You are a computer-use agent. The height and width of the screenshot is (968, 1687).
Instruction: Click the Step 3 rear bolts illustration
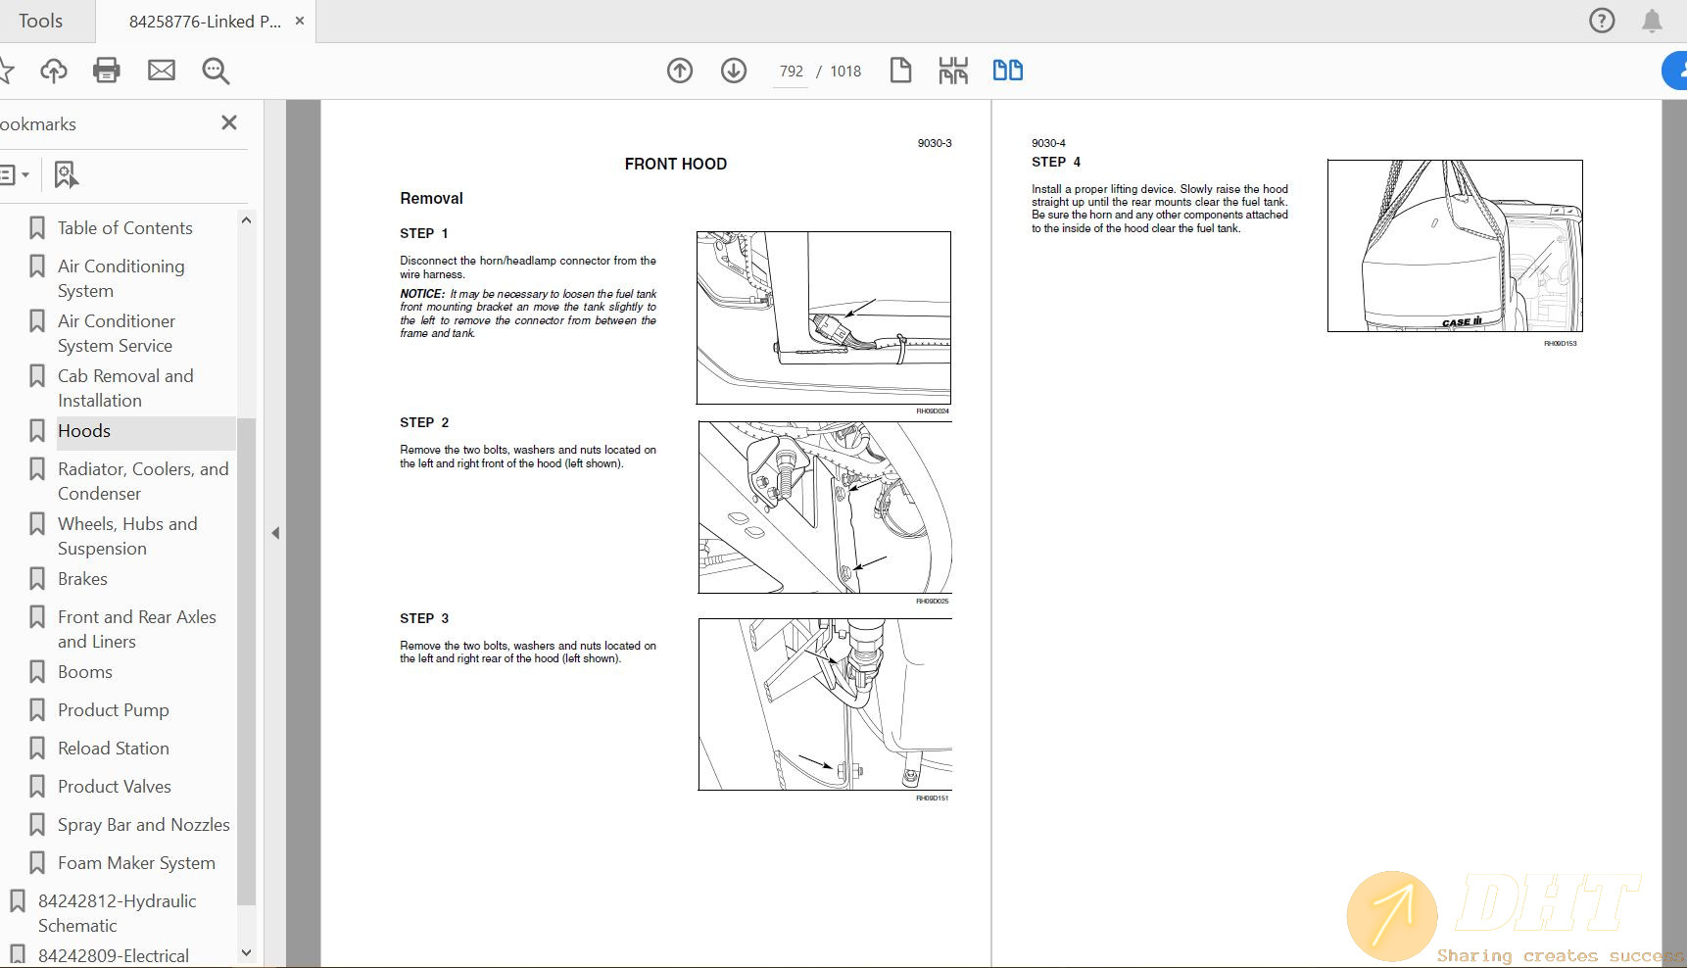[825, 704]
